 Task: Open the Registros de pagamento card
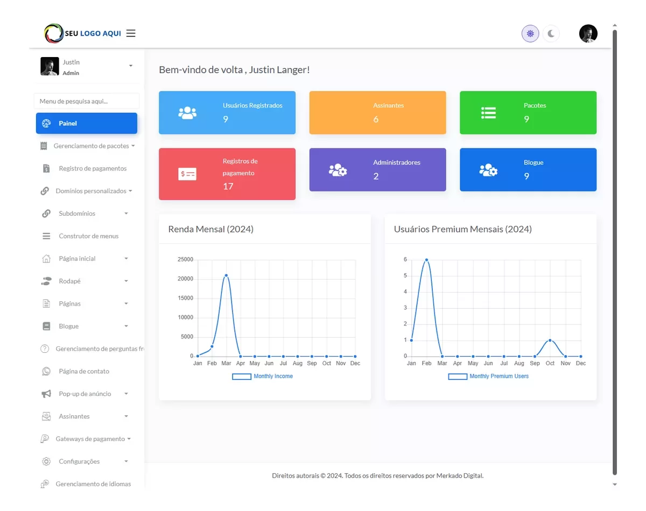point(227,174)
